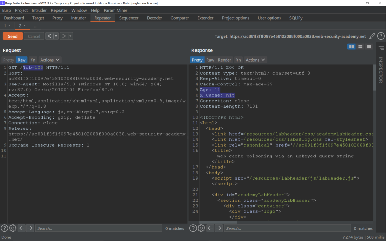The width and height of the screenshot is (386, 241).
Task: Switch to combined tabbed layout view
Action: pyautogui.click(x=369, y=47)
